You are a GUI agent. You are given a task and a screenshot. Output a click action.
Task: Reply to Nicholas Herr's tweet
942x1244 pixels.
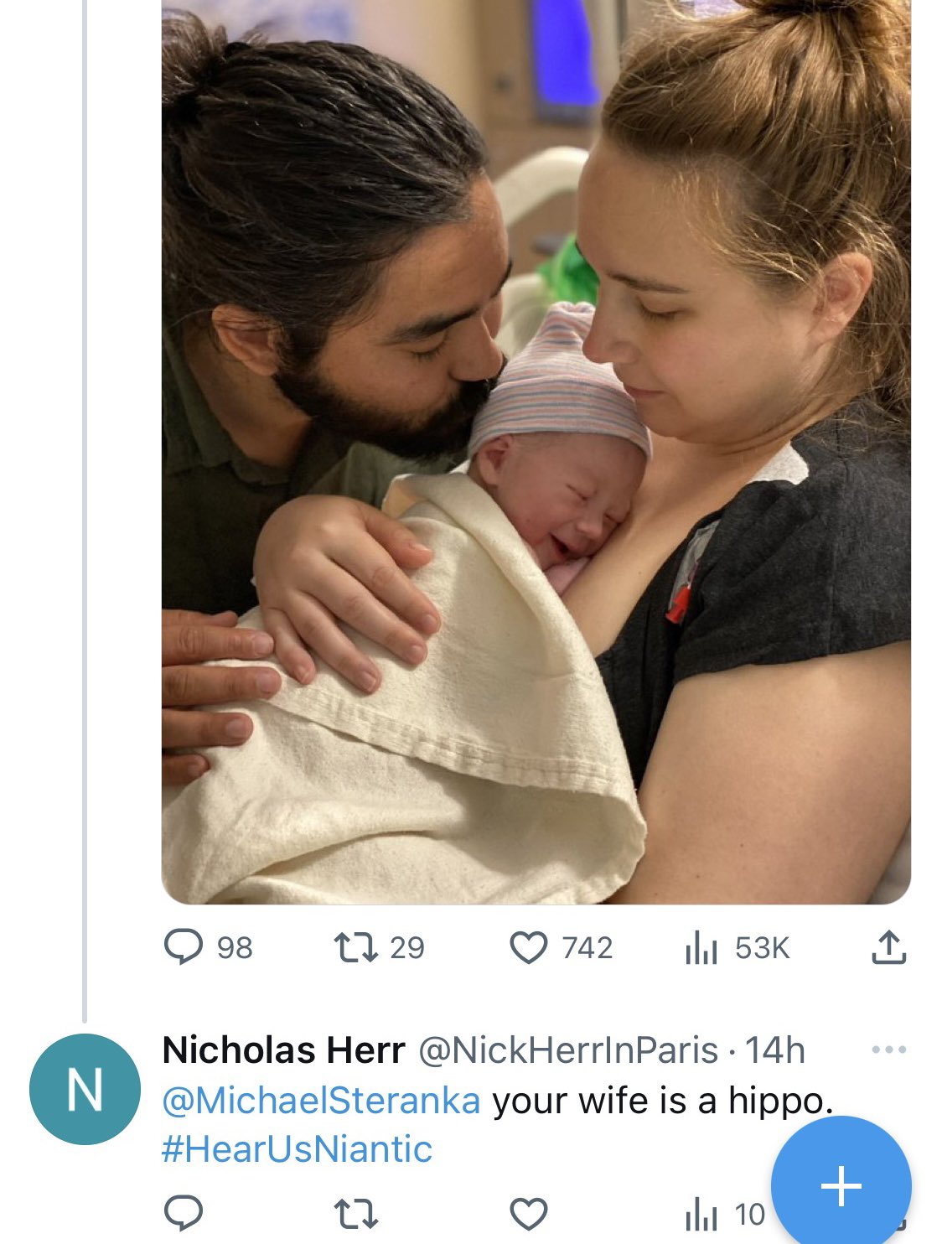[184, 1213]
